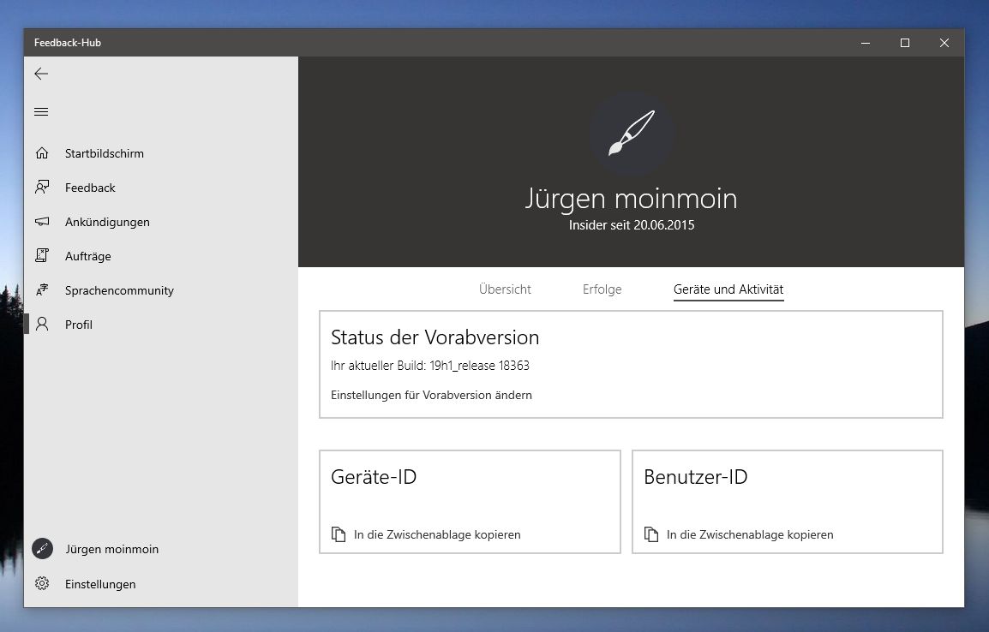
Task: Click the Insider seit 20.06.2015 text
Action: (632, 225)
